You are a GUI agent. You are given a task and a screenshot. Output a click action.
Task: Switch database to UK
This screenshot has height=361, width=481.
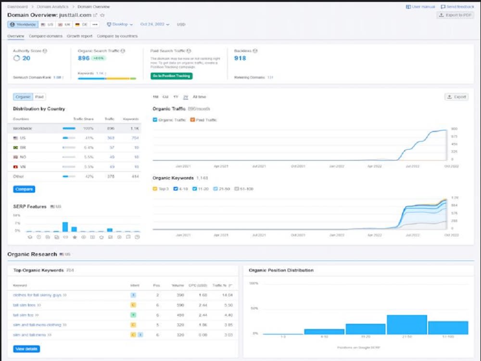click(64, 25)
